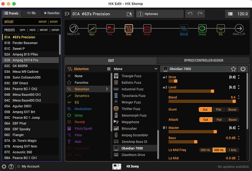Undo the last edit
The height and width of the screenshot is (171, 252).
click(x=190, y=14)
